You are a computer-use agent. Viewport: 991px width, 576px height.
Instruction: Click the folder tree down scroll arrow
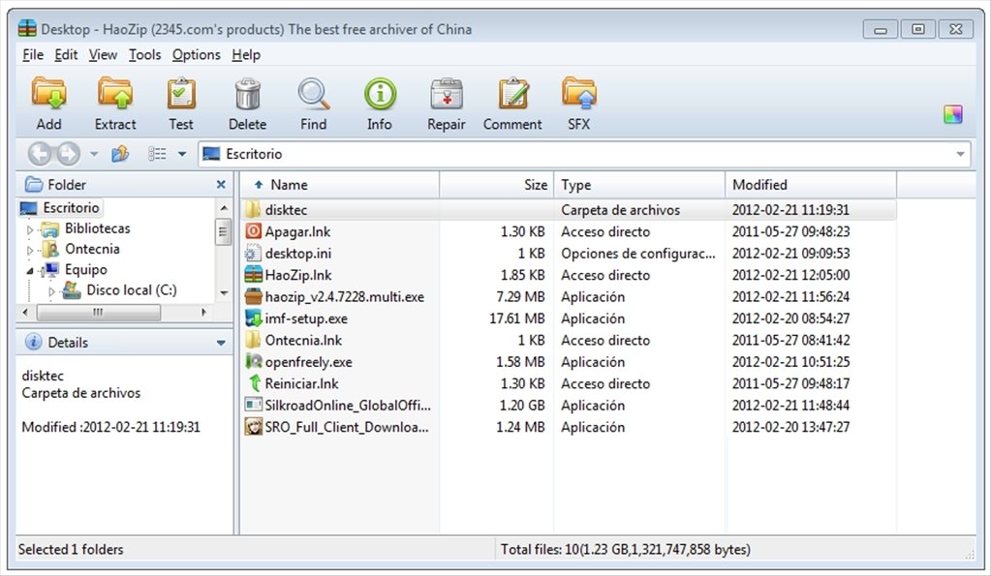click(224, 293)
